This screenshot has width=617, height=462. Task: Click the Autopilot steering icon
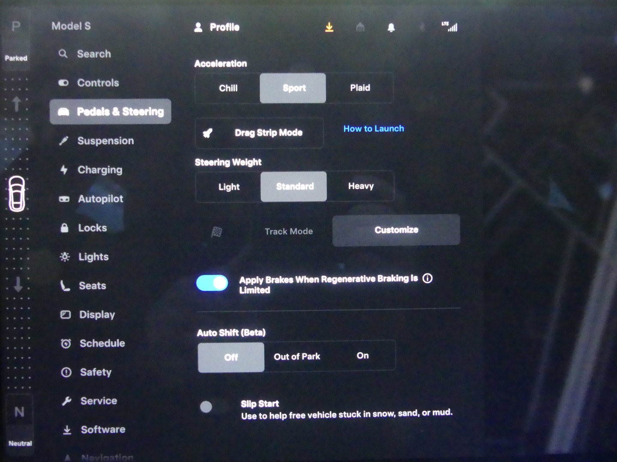[64, 199]
